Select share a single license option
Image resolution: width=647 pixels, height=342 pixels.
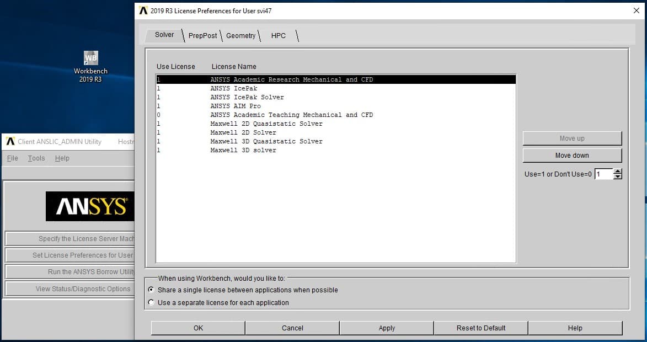click(x=152, y=290)
